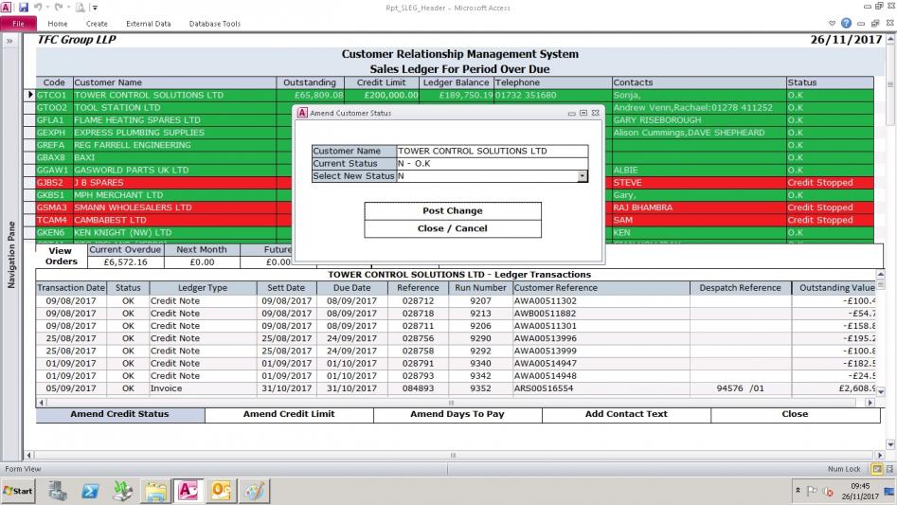Image resolution: width=897 pixels, height=505 pixels.
Task: Click the Add Contact Text button
Action: point(626,414)
